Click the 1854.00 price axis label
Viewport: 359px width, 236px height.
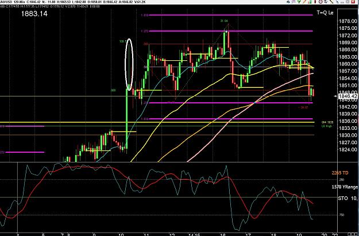coord(348,78)
